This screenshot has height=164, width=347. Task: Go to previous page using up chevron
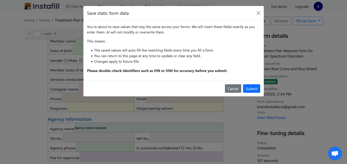29,34
